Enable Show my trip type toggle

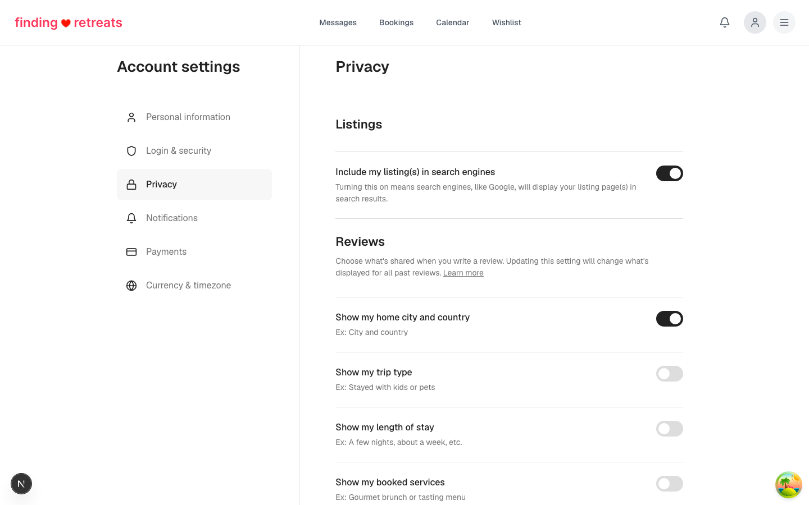[670, 374]
